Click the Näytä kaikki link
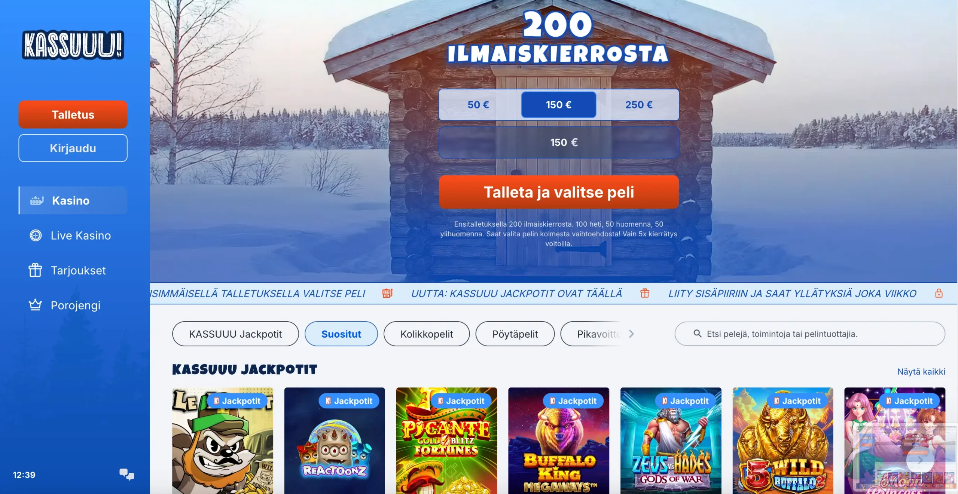The image size is (958, 494). click(x=921, y=371)
